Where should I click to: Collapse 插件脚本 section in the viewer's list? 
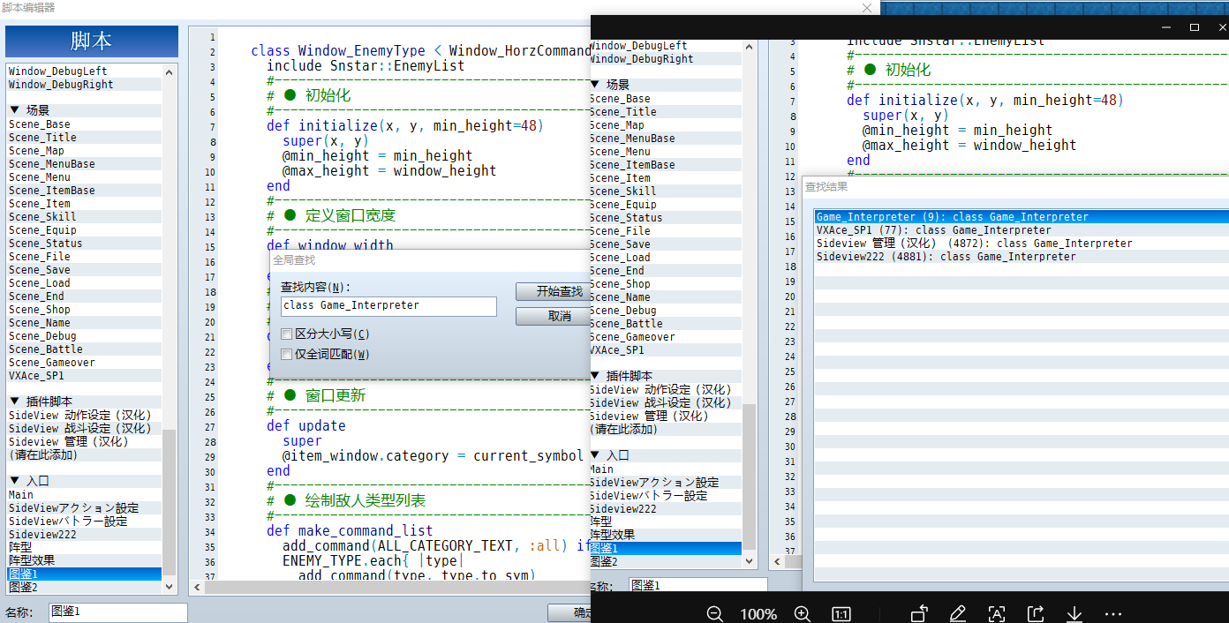pyautogui.click(x=595, y=377)
